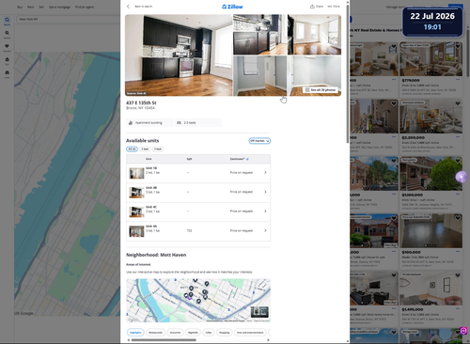Expand the first unit row chevron
The height and width of the screenshot is (344, 470).
[x=265, y=172]
